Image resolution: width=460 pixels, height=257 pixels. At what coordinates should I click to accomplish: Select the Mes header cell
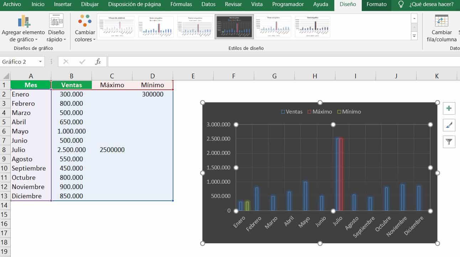31,85
